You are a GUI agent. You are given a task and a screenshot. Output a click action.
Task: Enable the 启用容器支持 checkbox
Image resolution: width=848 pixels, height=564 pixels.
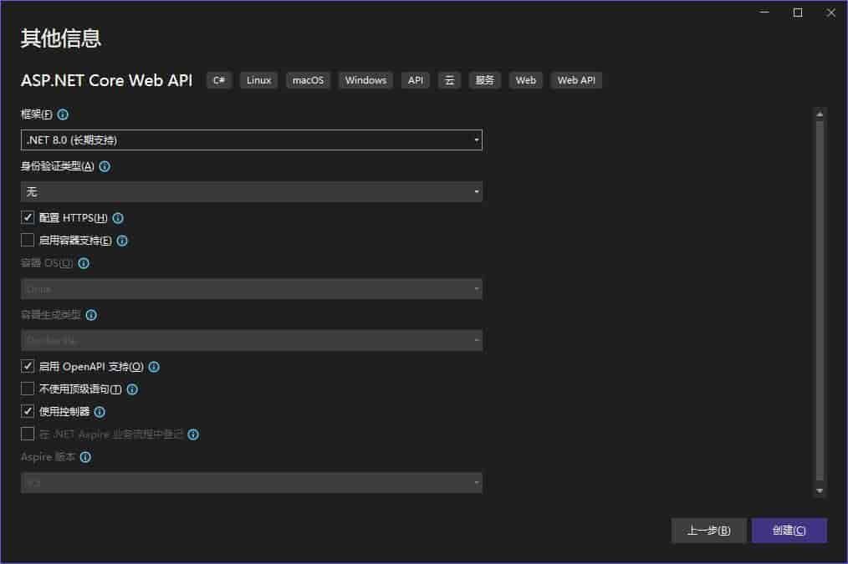(28, 240)
